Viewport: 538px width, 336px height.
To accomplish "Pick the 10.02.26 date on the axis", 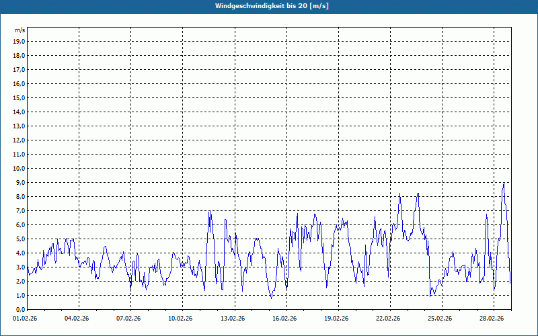I will [x=182, y=319].
